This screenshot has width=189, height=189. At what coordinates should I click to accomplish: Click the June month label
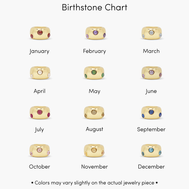[151, 91]
